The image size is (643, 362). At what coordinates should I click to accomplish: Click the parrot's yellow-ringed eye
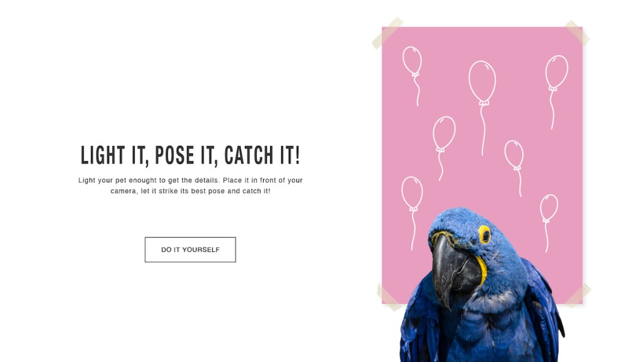pos(485,235)
